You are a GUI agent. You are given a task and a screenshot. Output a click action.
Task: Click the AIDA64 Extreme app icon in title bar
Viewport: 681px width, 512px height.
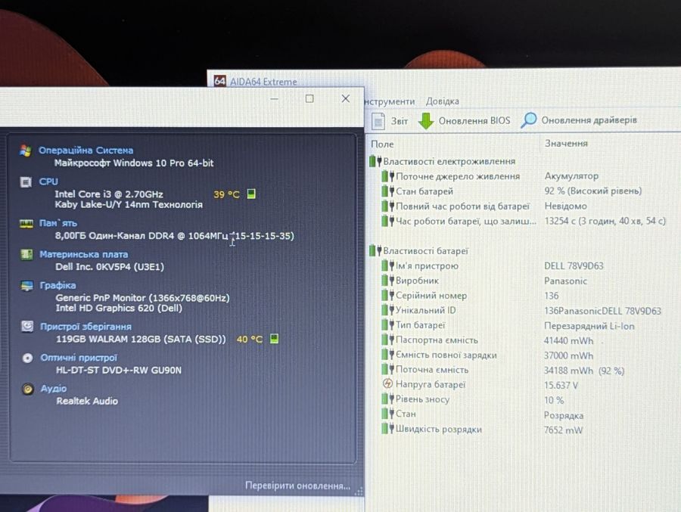pos(219,81)
